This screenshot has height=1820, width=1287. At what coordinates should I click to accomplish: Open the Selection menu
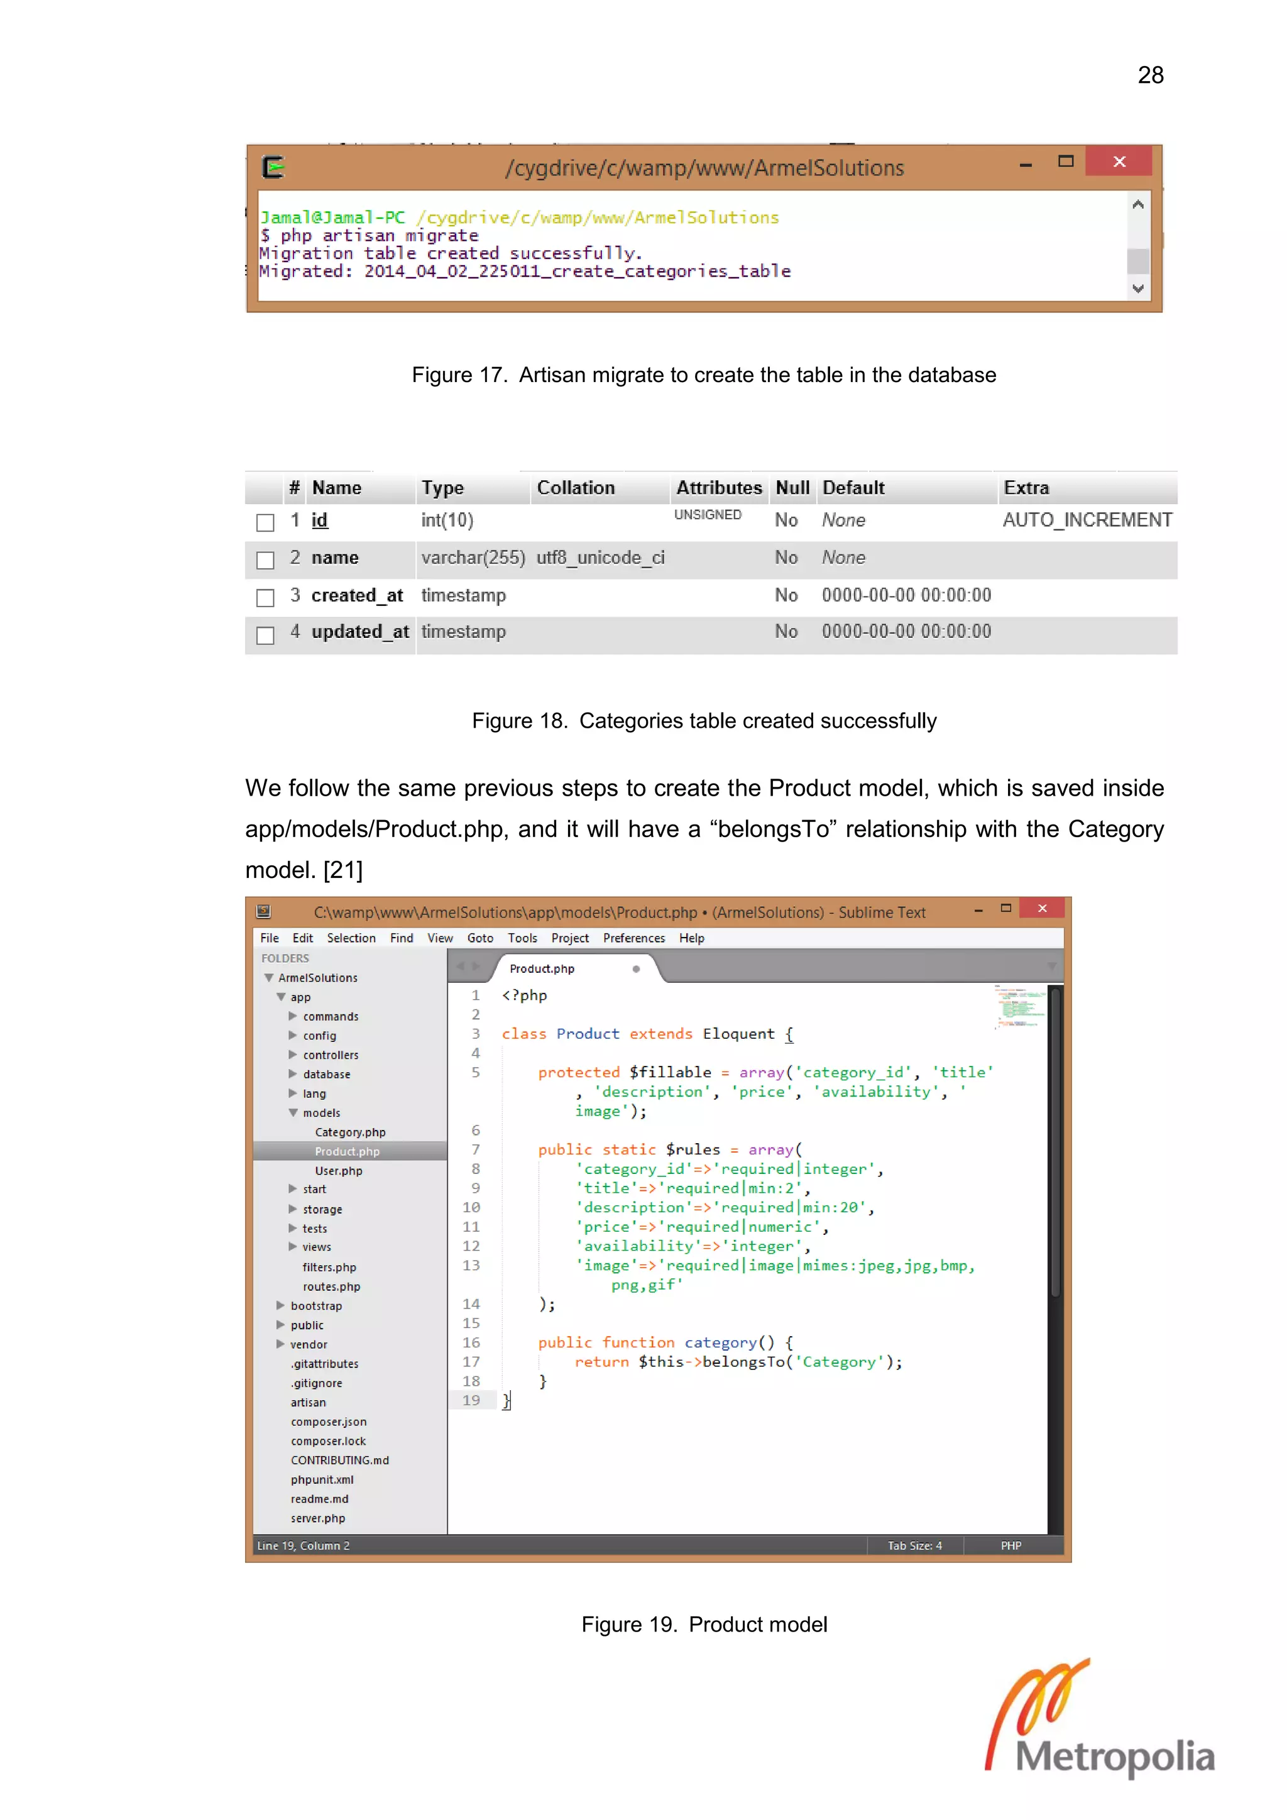click(x=351, y=938)
